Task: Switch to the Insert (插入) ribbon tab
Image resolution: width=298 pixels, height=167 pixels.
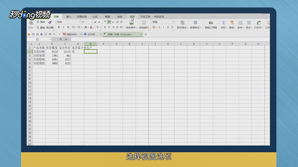Action: (68, 17)
